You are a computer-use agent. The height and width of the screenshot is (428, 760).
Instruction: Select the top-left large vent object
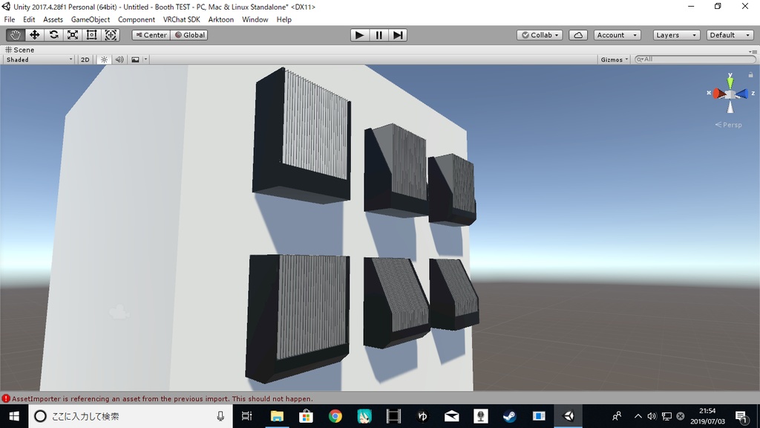pos(301,136)
